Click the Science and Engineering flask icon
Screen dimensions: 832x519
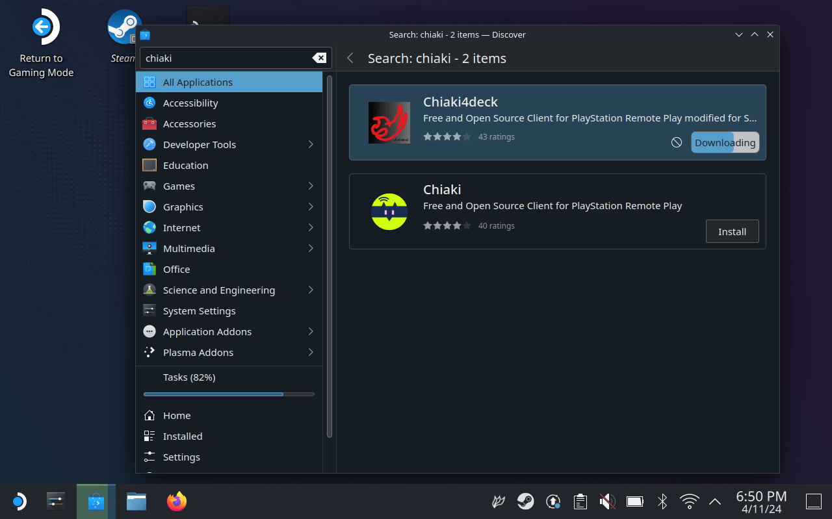(x=149, y=290)
